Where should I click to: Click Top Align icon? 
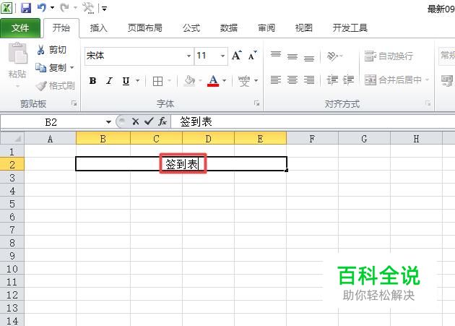click(276, 55)
